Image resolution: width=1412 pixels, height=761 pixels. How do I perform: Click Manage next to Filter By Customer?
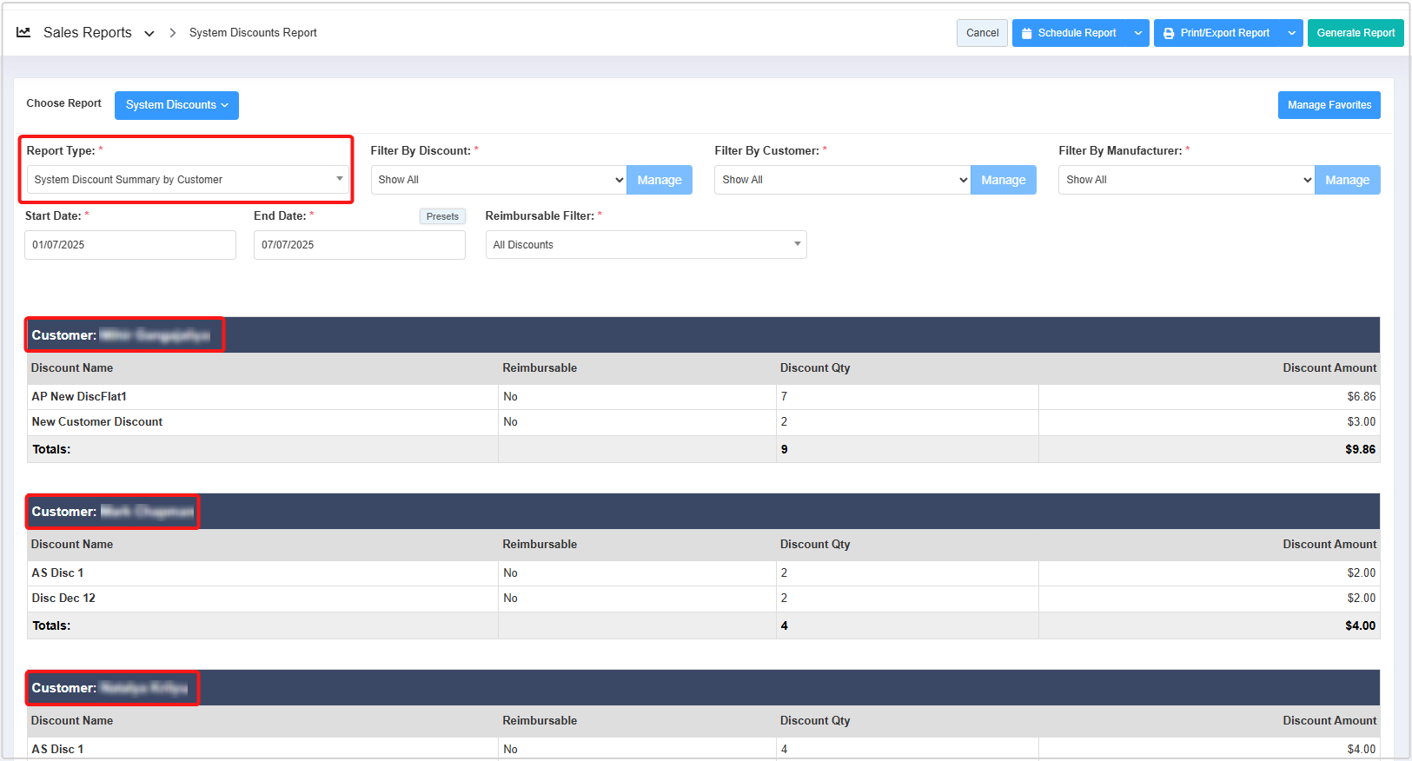coord(1003,180)
